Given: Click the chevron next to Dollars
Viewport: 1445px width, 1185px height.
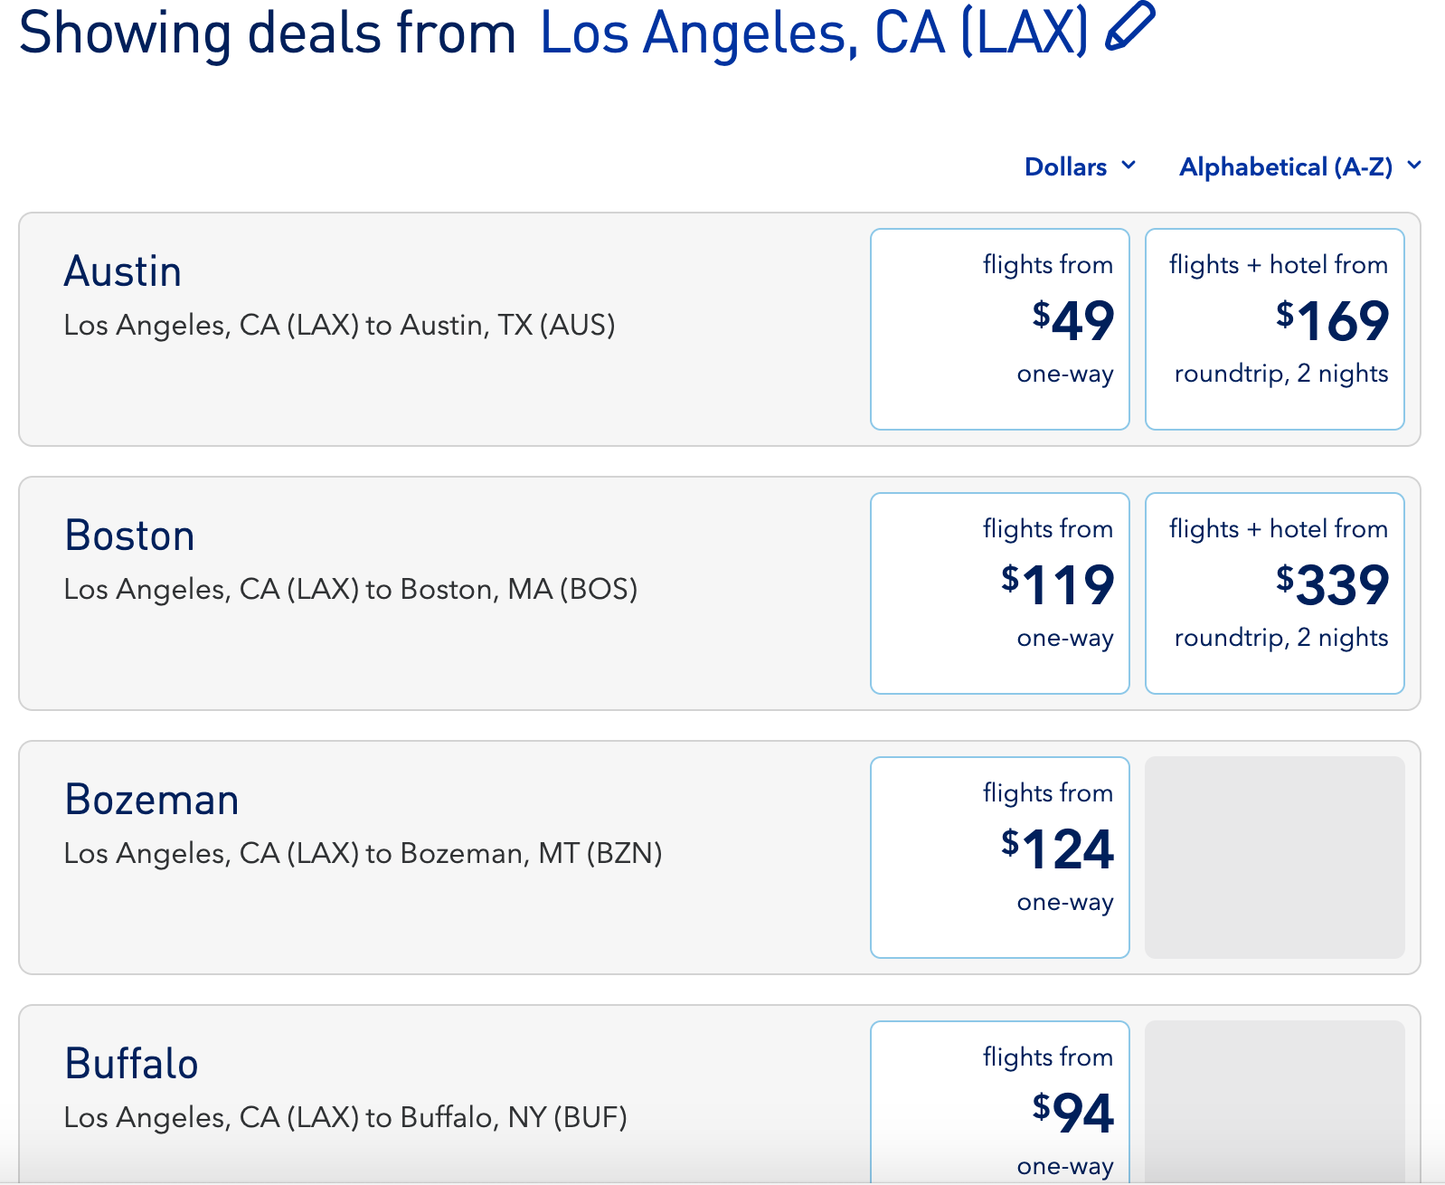Looking at the screenshot, I should 1128,166.
